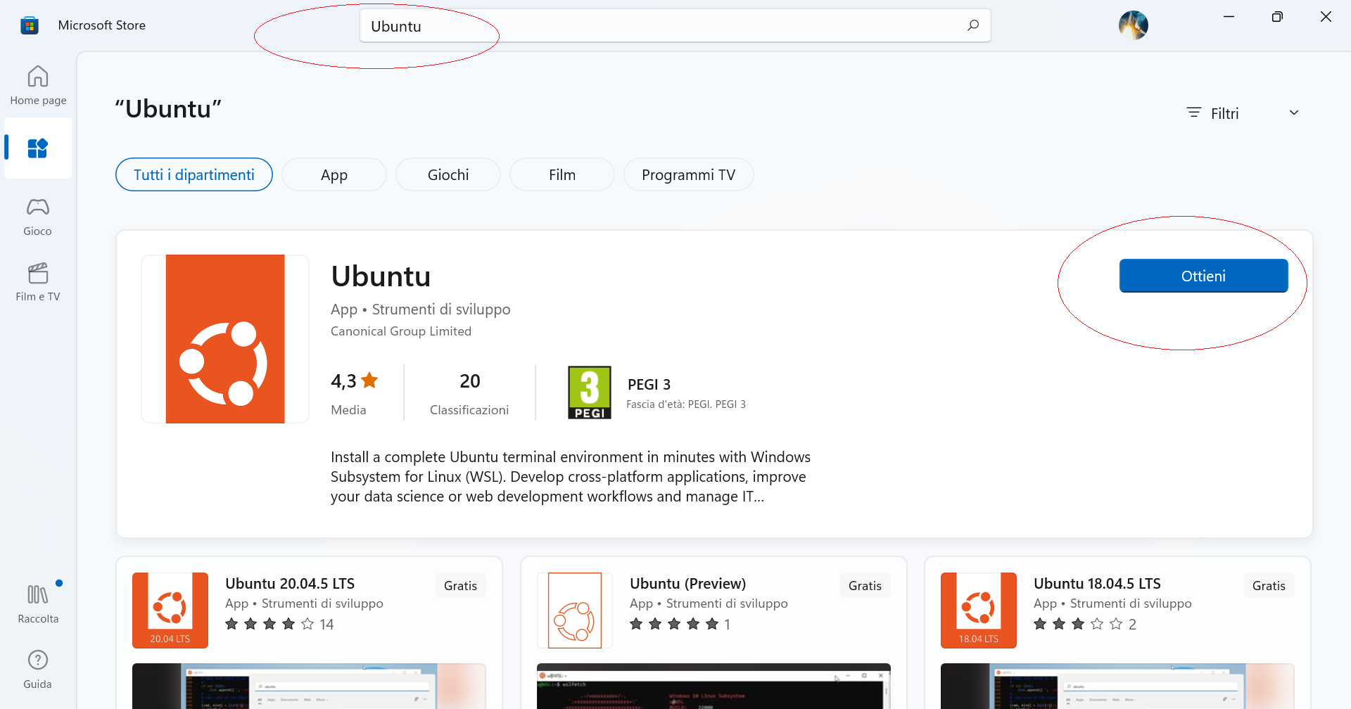Image resolution: width=1351 pixels, height=709 pixels.
Task: Click the Ubuntu 20.04.5 LTS screenshot preview
Action: [309, 686]
